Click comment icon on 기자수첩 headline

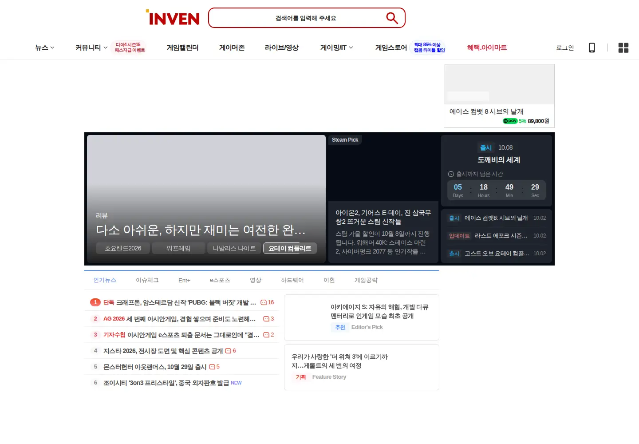tap(266, 335)
